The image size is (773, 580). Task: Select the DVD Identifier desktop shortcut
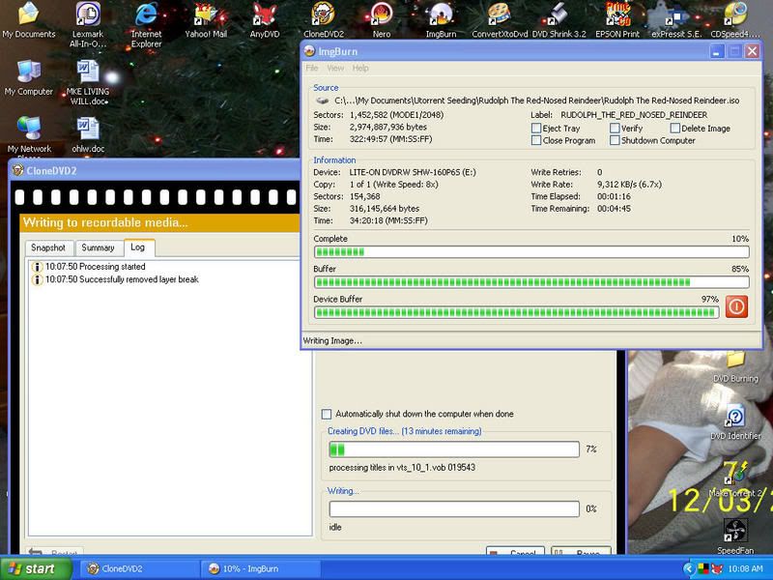point(735,422)
